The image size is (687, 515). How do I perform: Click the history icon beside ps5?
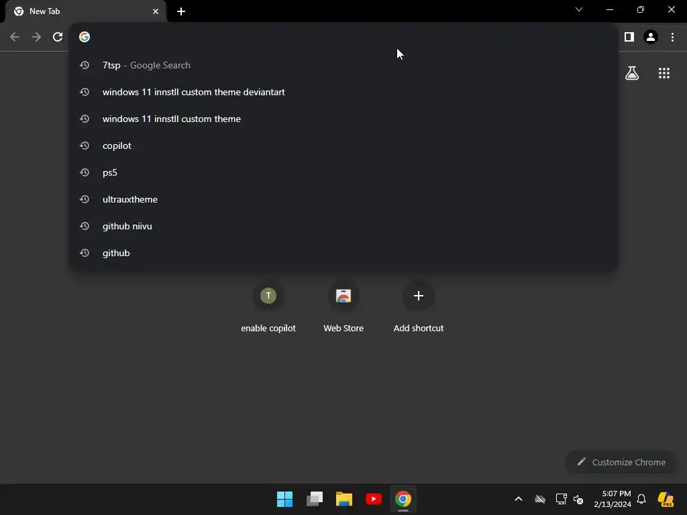[x=85, y=172]
